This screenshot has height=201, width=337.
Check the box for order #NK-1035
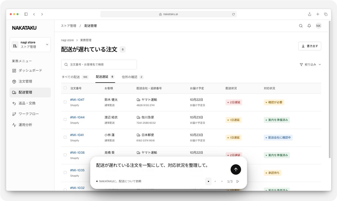pos(65,172)
